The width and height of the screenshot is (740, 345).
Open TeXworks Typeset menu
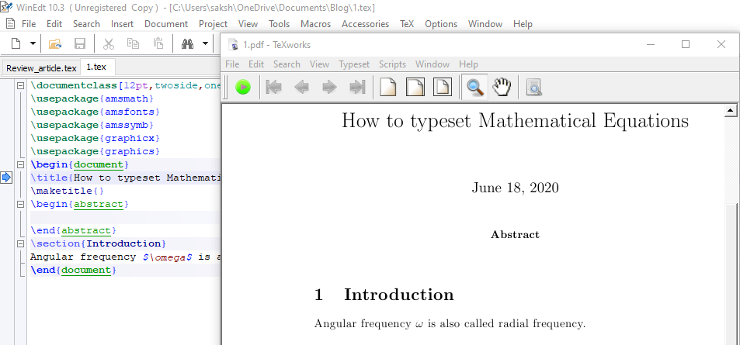pos(354,64)
